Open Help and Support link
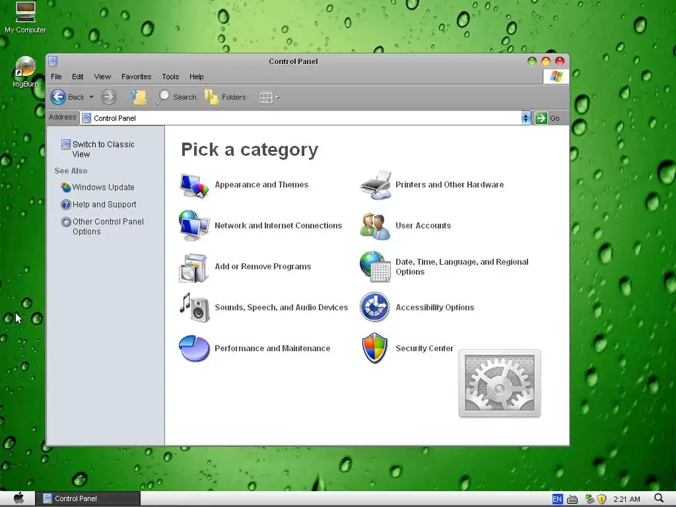676x507 pixels. [x=104, y=205]
